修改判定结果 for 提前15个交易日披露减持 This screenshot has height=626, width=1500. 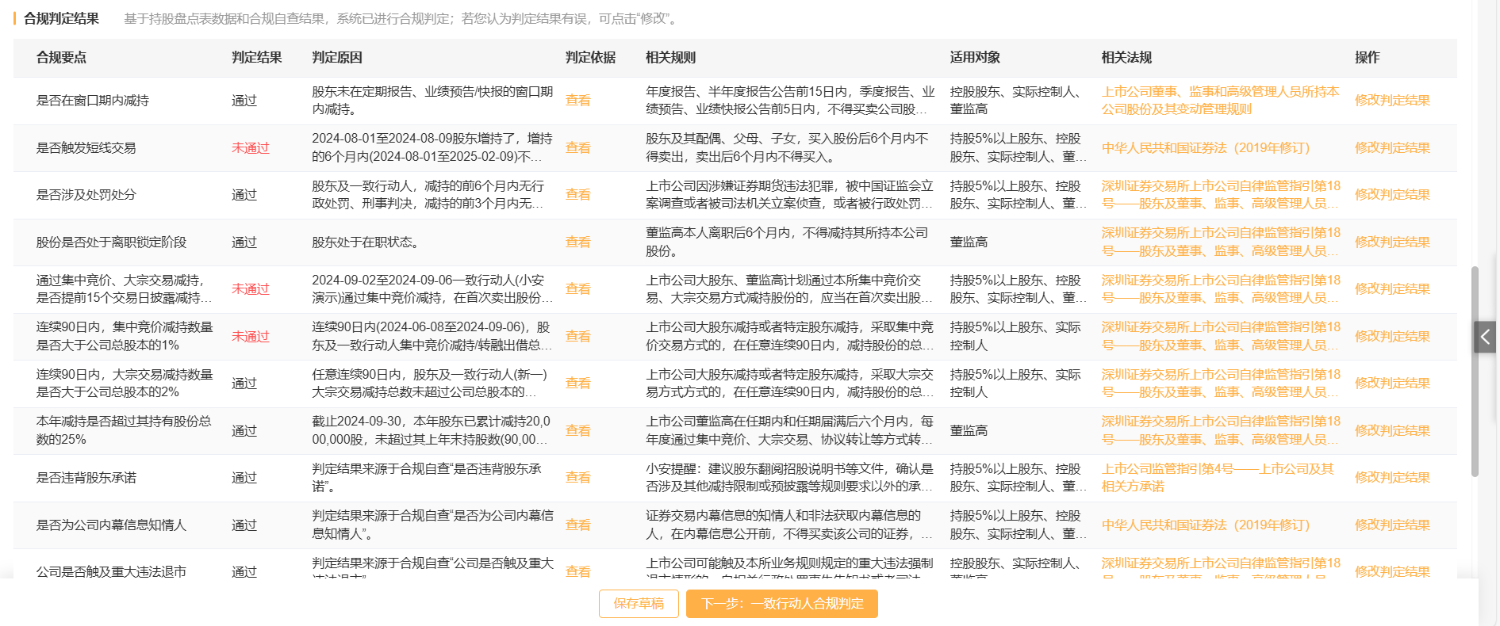click(x=1392, y=289)
